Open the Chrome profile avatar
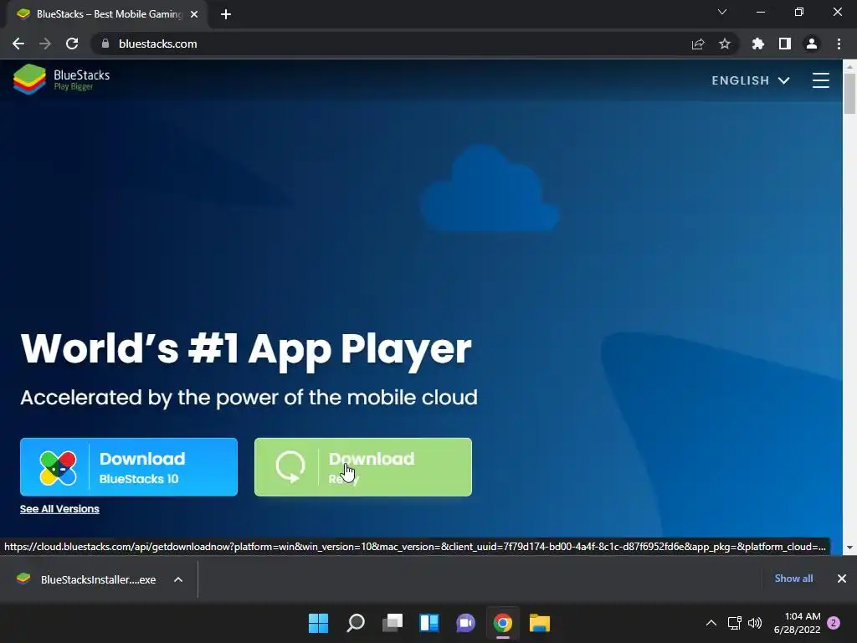 point(812,44)
